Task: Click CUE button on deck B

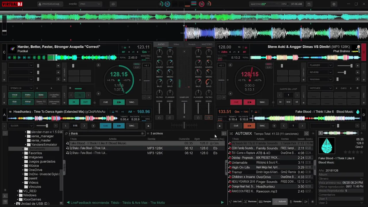Action: [x=236, y=102]
